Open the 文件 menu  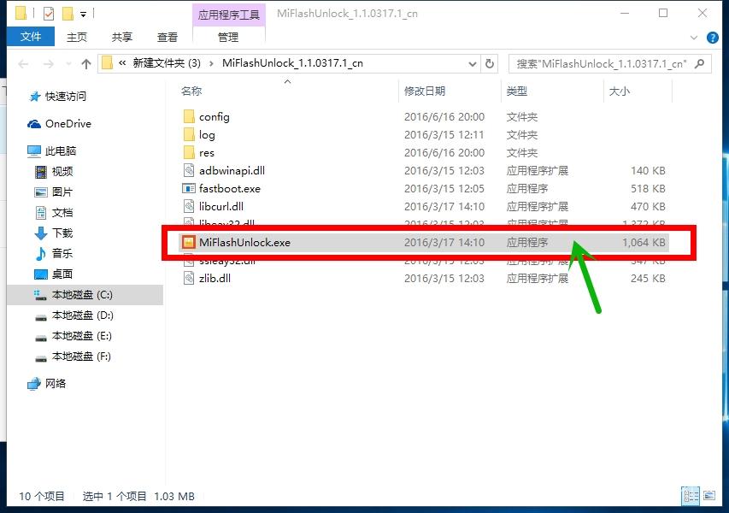[x=31, y=37]
